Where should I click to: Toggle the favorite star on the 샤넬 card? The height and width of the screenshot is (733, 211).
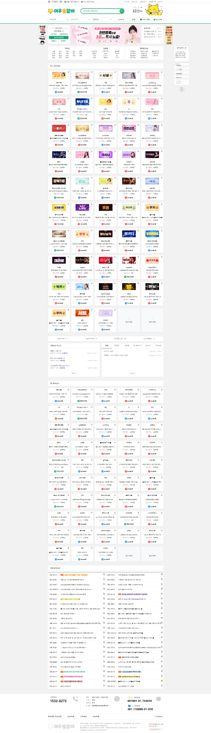(115, 72)
